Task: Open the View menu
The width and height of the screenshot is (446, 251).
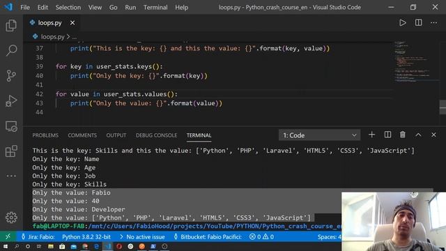Action: [x=95, y=8]
